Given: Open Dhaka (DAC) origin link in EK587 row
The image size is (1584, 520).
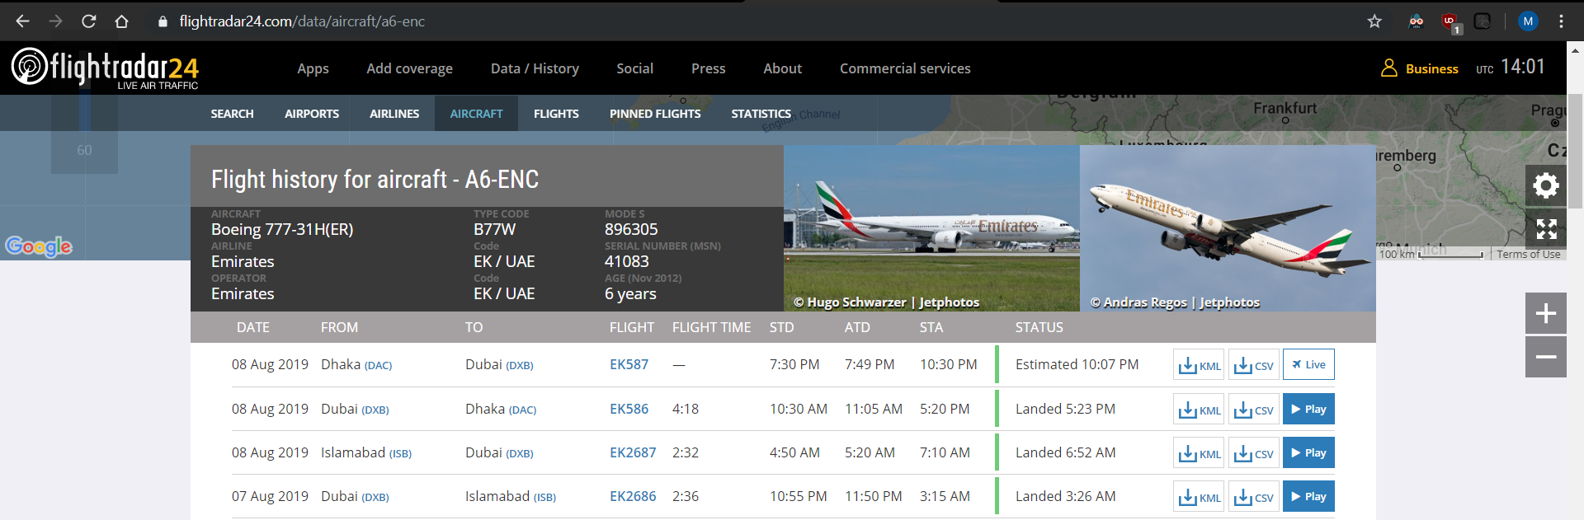Looking at the screenshot, I should [x=356, y=365].
